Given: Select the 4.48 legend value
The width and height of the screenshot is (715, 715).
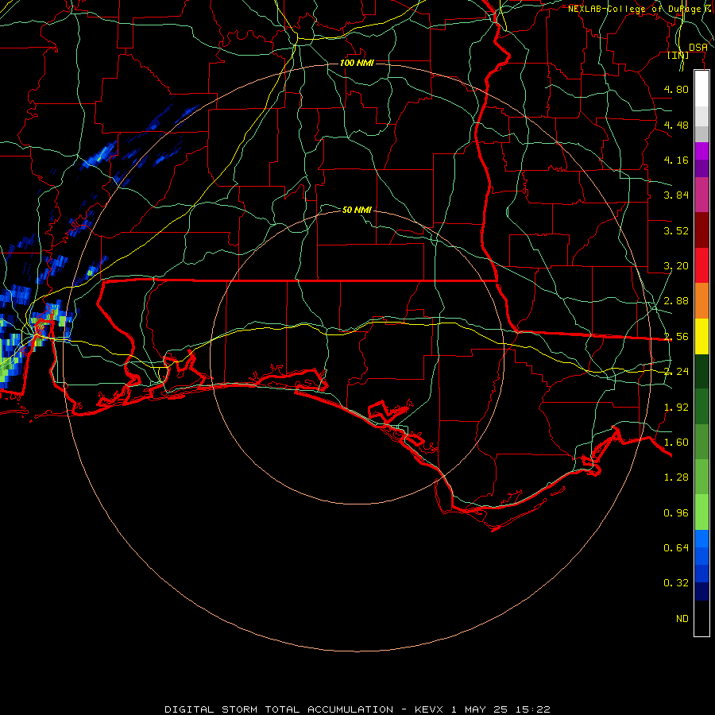Looking at the screenshot, I should coord(676,125).
